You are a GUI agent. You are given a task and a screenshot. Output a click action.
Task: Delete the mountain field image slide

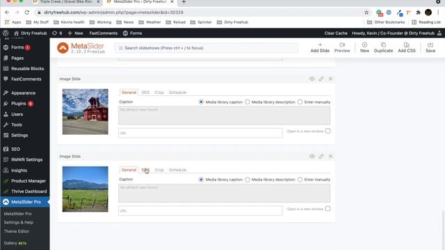[331, 156]
